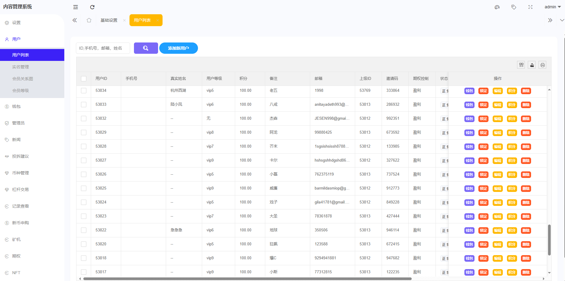Expand the tab options chevron at far right
The width and height of the screenshot is (565, 281).
562,20
